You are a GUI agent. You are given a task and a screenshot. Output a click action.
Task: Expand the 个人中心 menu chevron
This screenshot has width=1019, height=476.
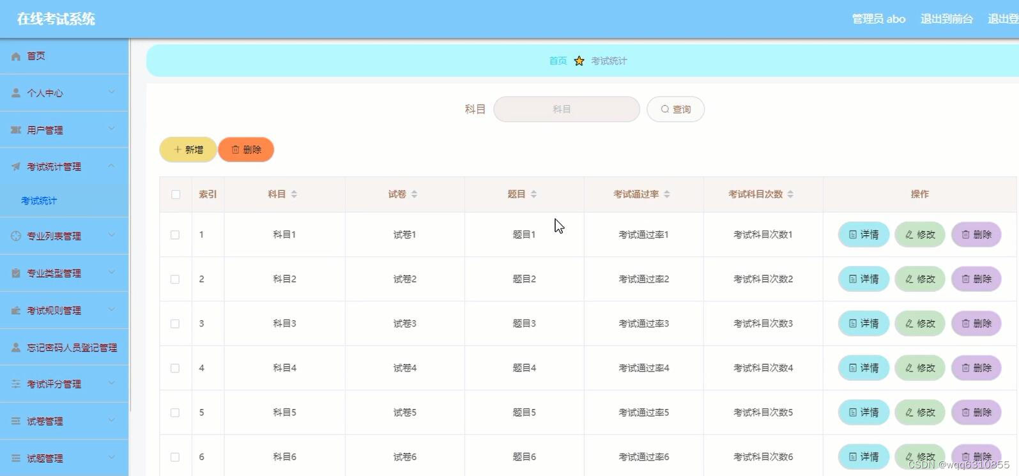(112, 92)
